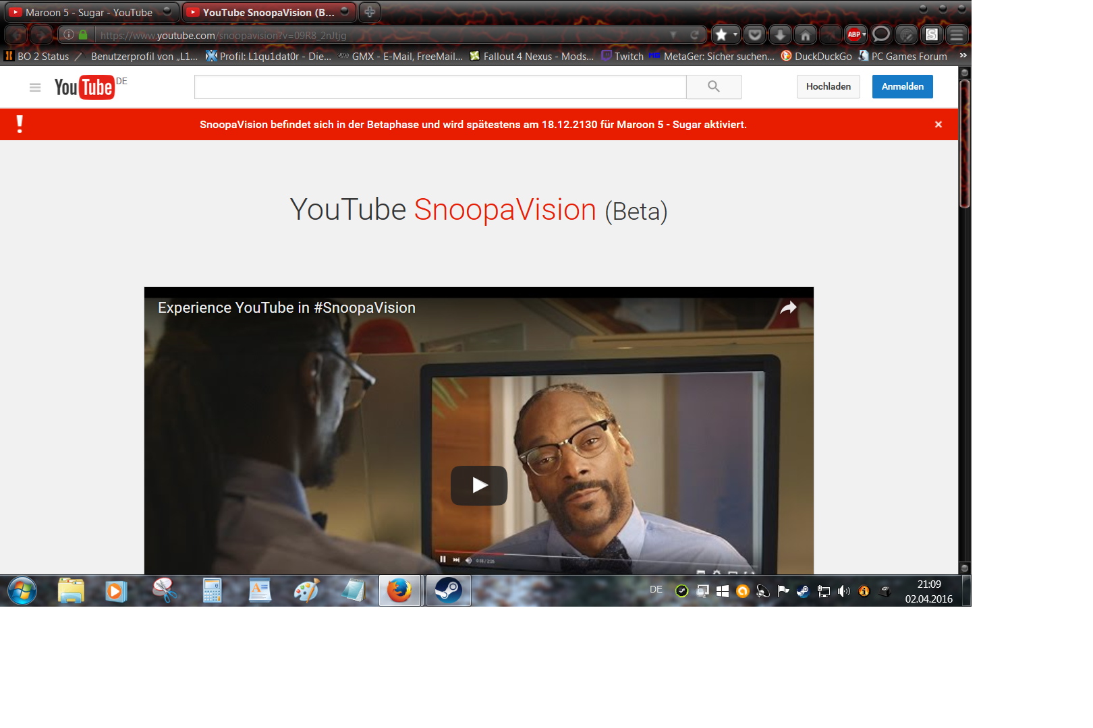1093x728 pixels.
Task: Dismiss the red SnoopaVision beta banner
Action: click(938, 124)
